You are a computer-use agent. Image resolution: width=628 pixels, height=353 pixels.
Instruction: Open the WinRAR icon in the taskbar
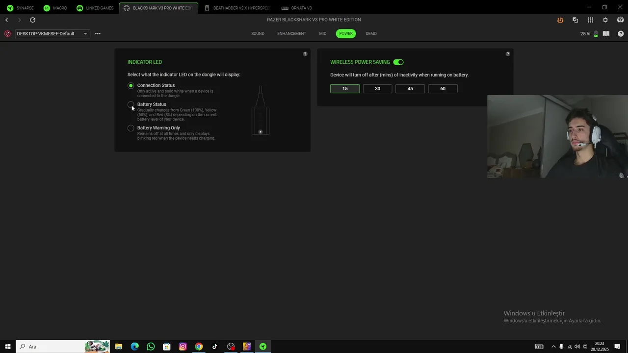[x=247, y=347]
